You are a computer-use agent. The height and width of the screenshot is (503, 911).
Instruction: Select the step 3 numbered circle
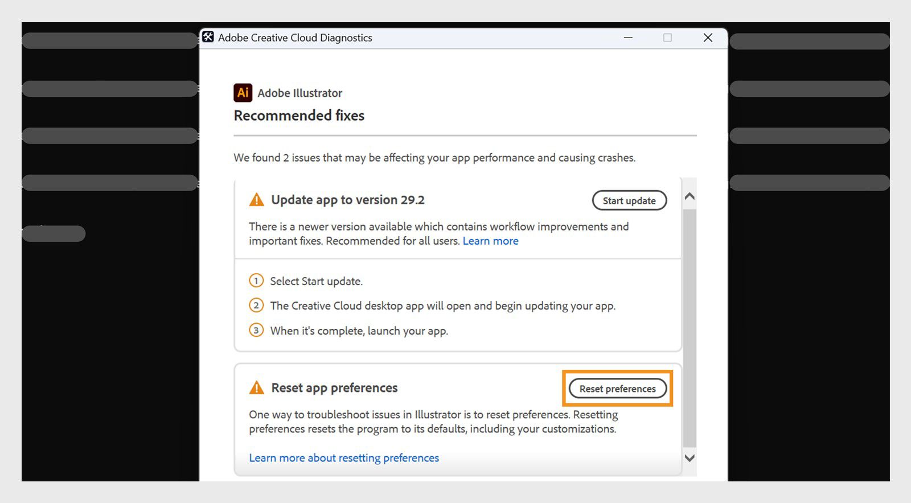coord(256,330)
